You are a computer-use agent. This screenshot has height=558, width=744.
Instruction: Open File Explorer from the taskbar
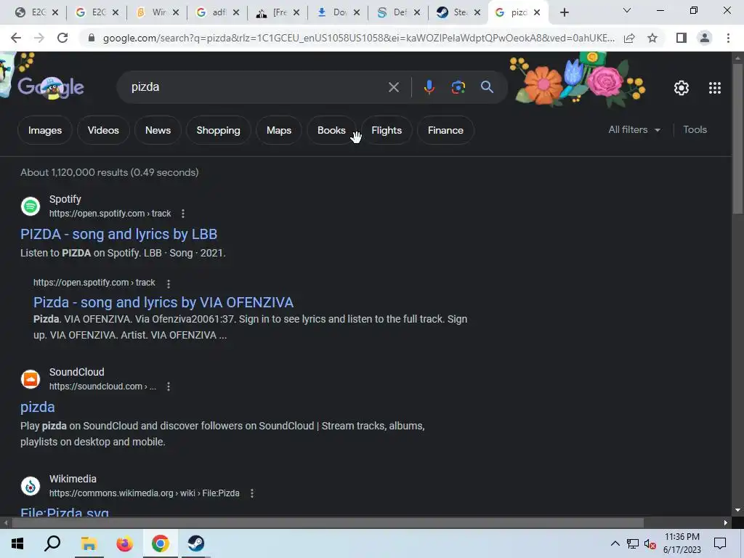pos(89,543)
